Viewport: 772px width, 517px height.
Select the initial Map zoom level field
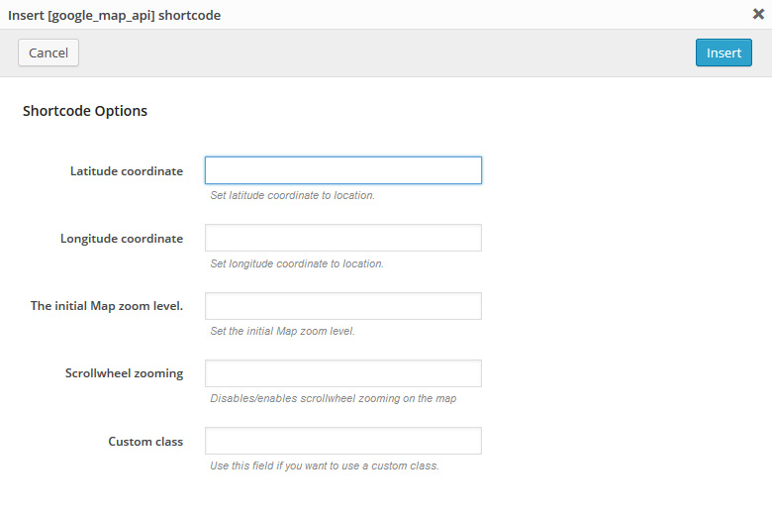343,306
